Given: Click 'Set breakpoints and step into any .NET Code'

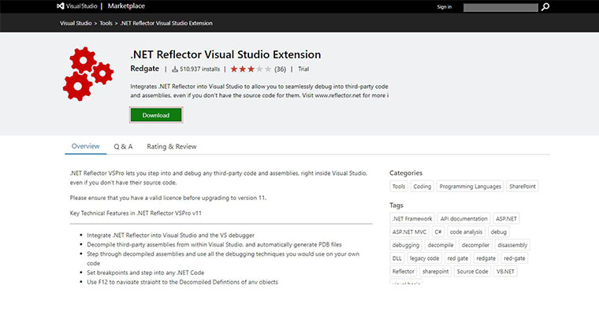Looking at the screenshot, I should pyautogui.click(x=146, y=272).
